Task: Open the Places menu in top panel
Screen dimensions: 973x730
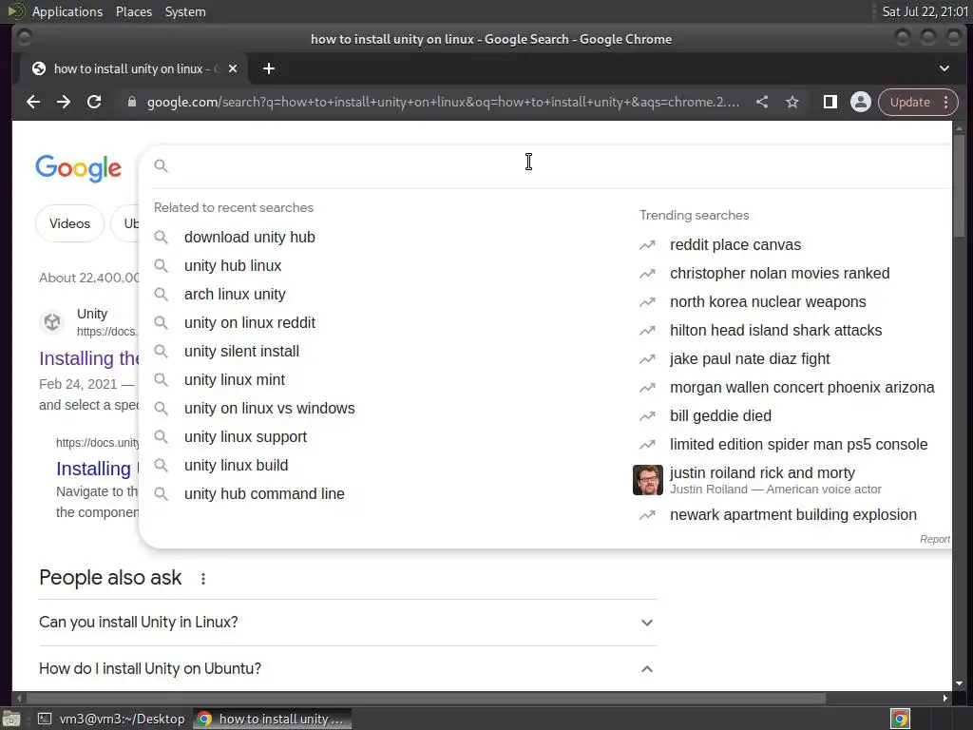Action: [x=134, y=11]
